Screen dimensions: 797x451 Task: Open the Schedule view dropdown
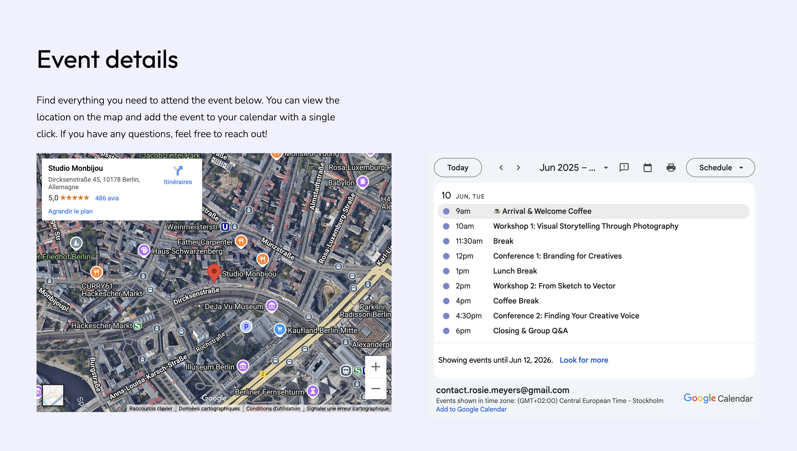(720, 168)
